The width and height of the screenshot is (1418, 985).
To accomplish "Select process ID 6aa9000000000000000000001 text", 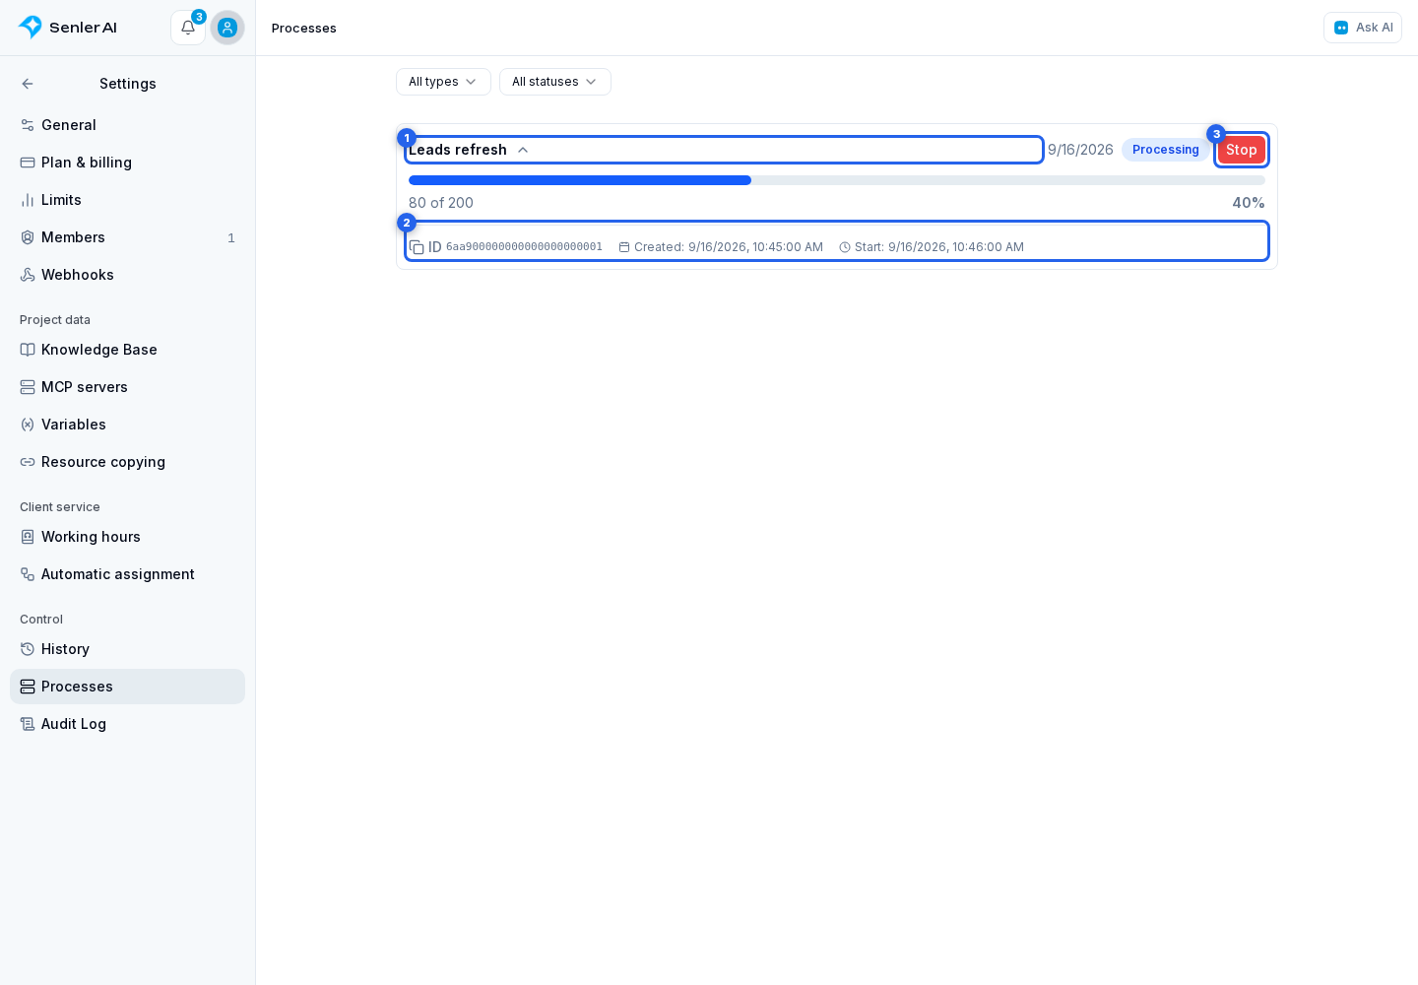I will click(524, 247).
